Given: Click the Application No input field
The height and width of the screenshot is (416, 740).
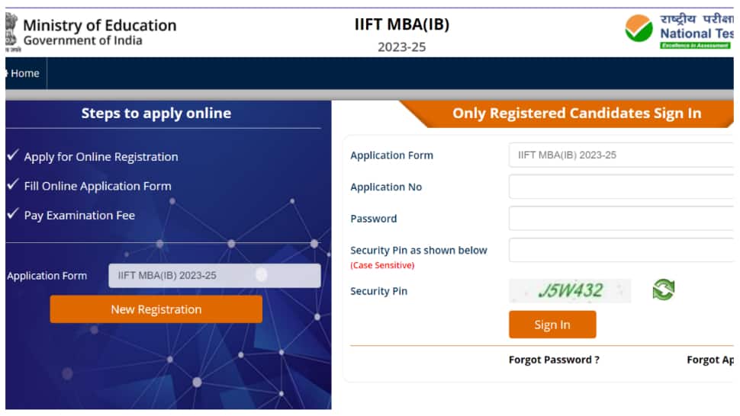Looking at the screenshot, I should tap(621, 187).
